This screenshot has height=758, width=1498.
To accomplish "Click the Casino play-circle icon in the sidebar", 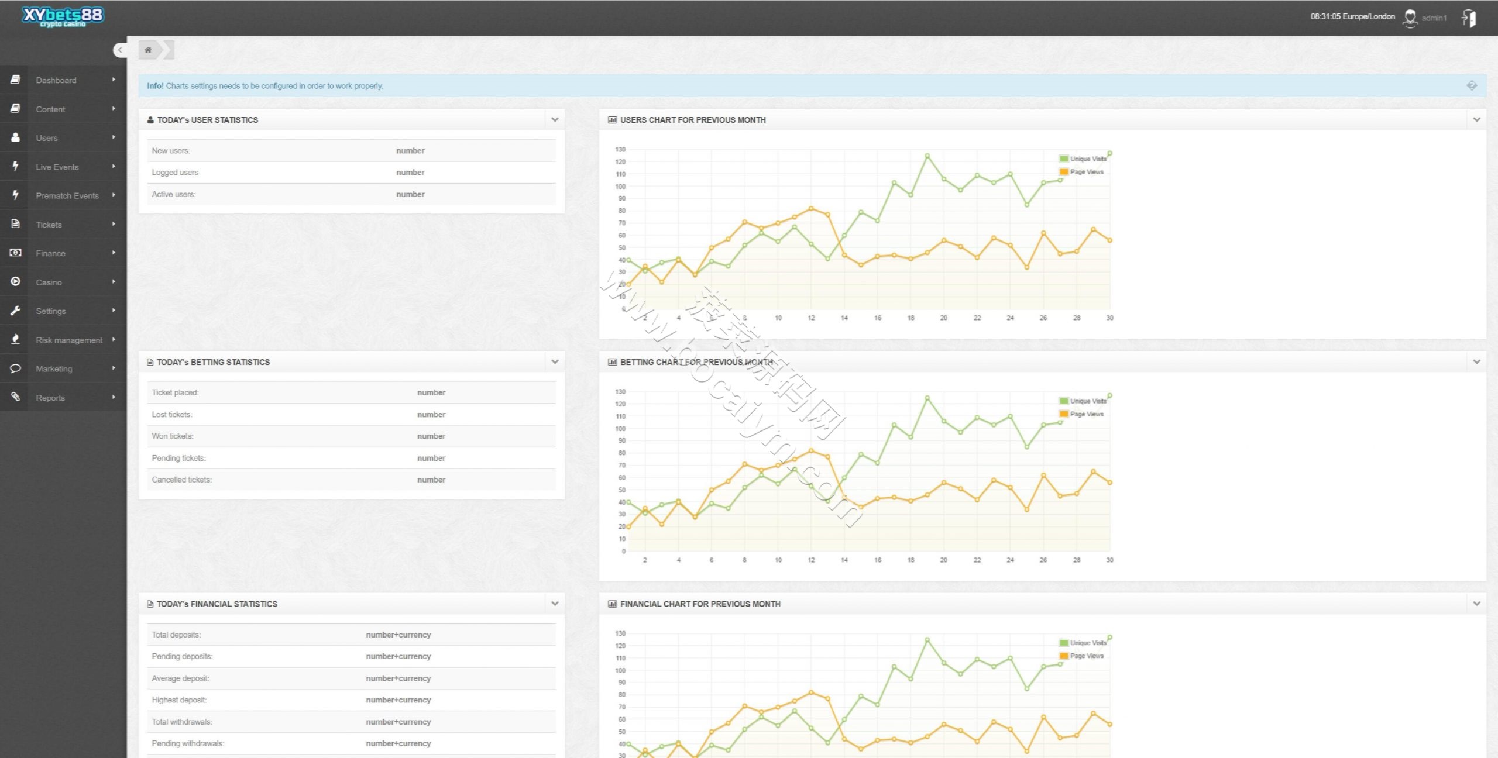I will (x=16, y=281).
